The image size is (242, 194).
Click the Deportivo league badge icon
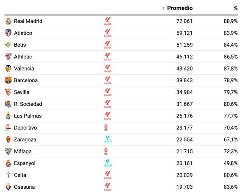point(106,128)
